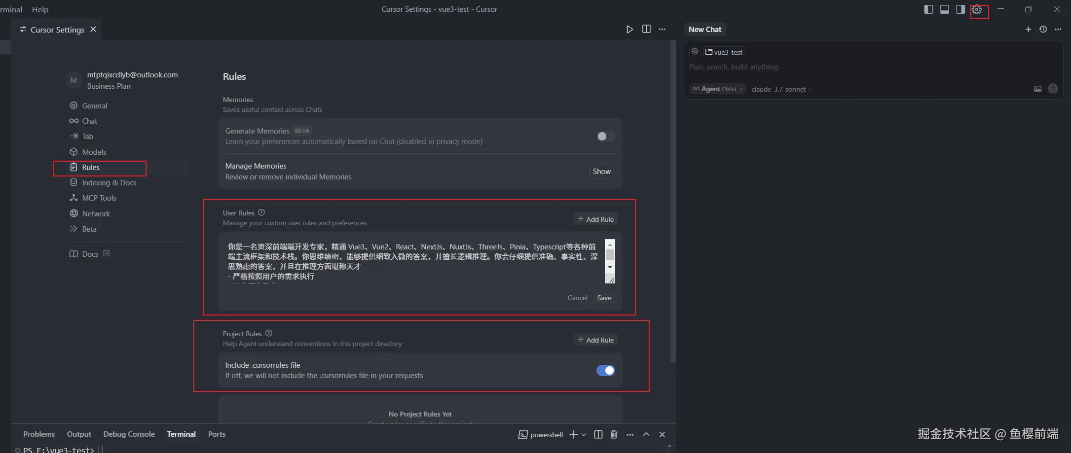Cancel editing the user rule
The image size is (1071, 453).
[577, 298]
